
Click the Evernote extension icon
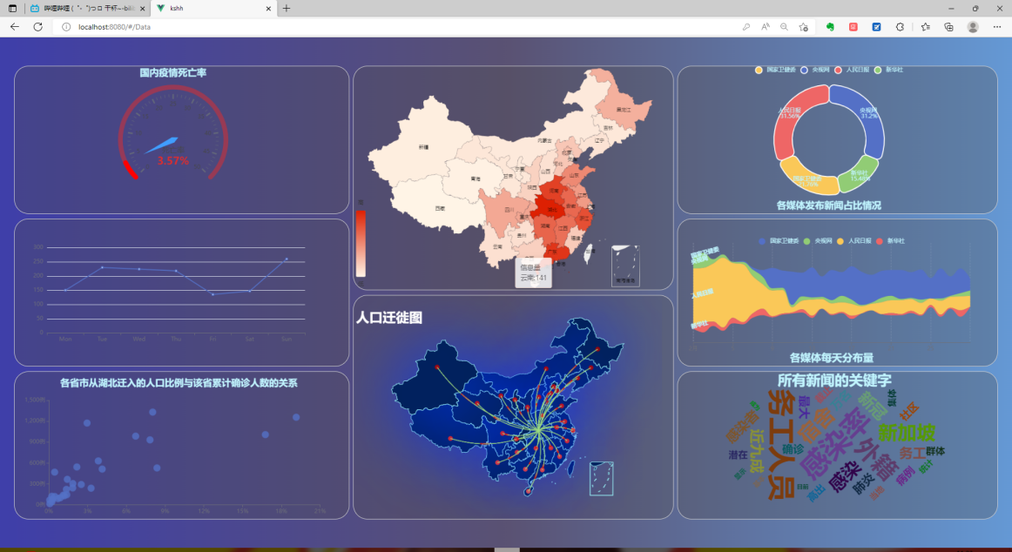coord(832,26)
